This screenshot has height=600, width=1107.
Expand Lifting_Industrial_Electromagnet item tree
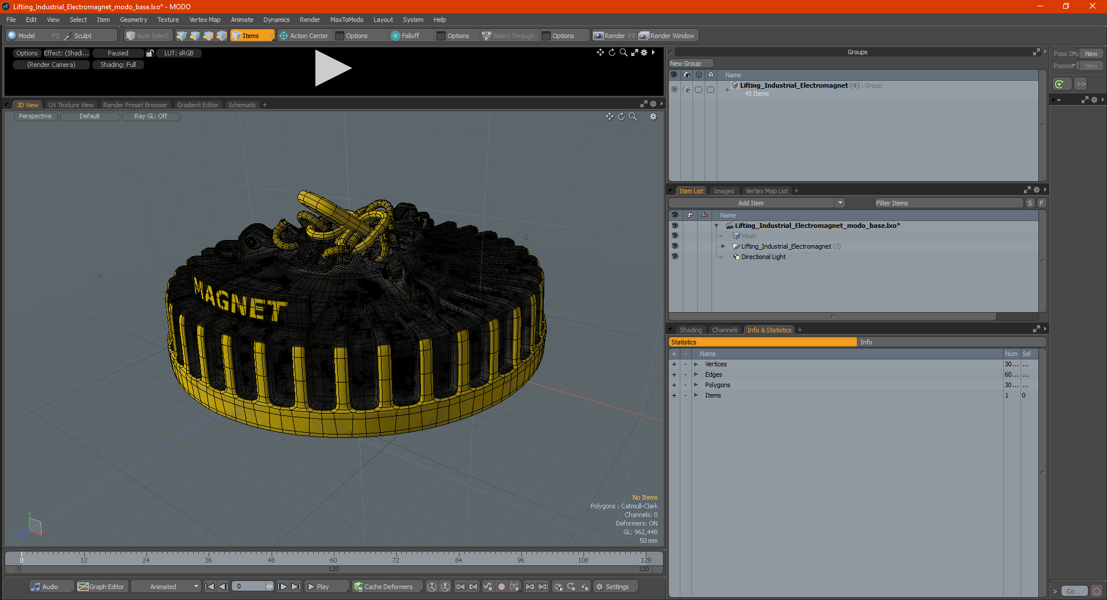723,246
